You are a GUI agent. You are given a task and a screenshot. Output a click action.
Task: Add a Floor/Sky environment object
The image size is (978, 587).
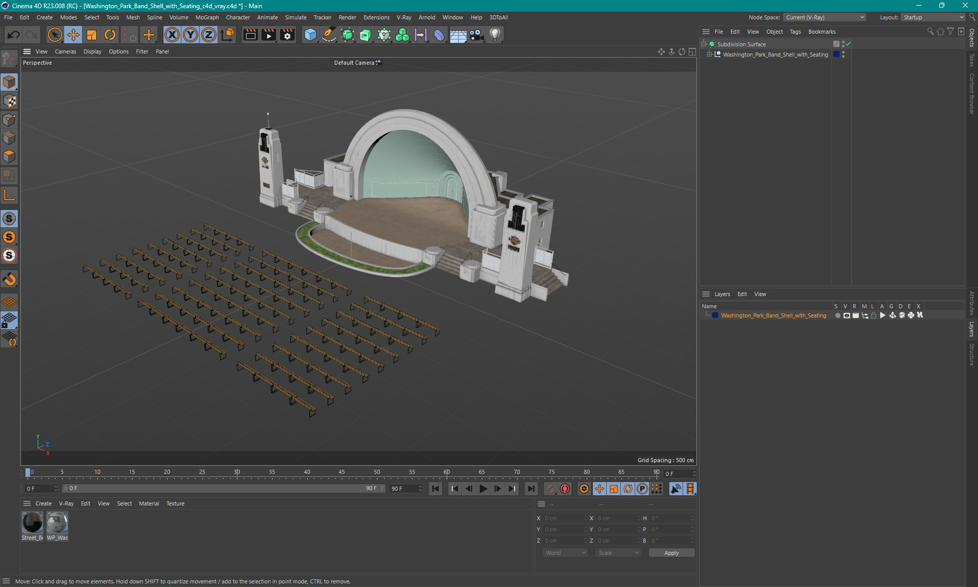click(x=458, y=35)
